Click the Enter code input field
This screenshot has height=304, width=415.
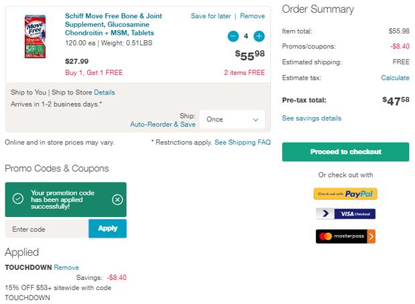point(46,229)
